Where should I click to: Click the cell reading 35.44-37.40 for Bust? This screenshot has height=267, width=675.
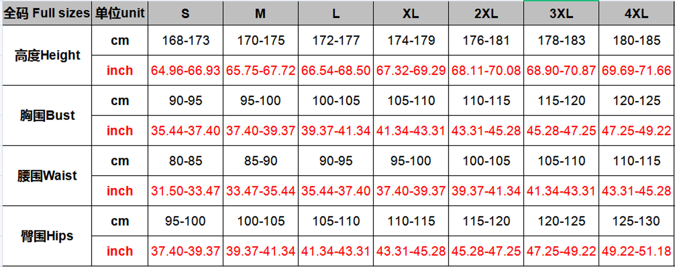(186, 131)
